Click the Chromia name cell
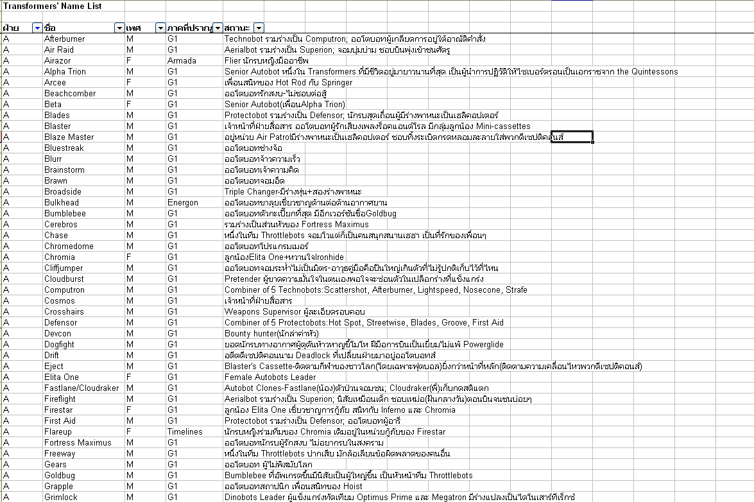Image resolution: width=754 pixels, height=502 pixels. click(x=83, y=257)
